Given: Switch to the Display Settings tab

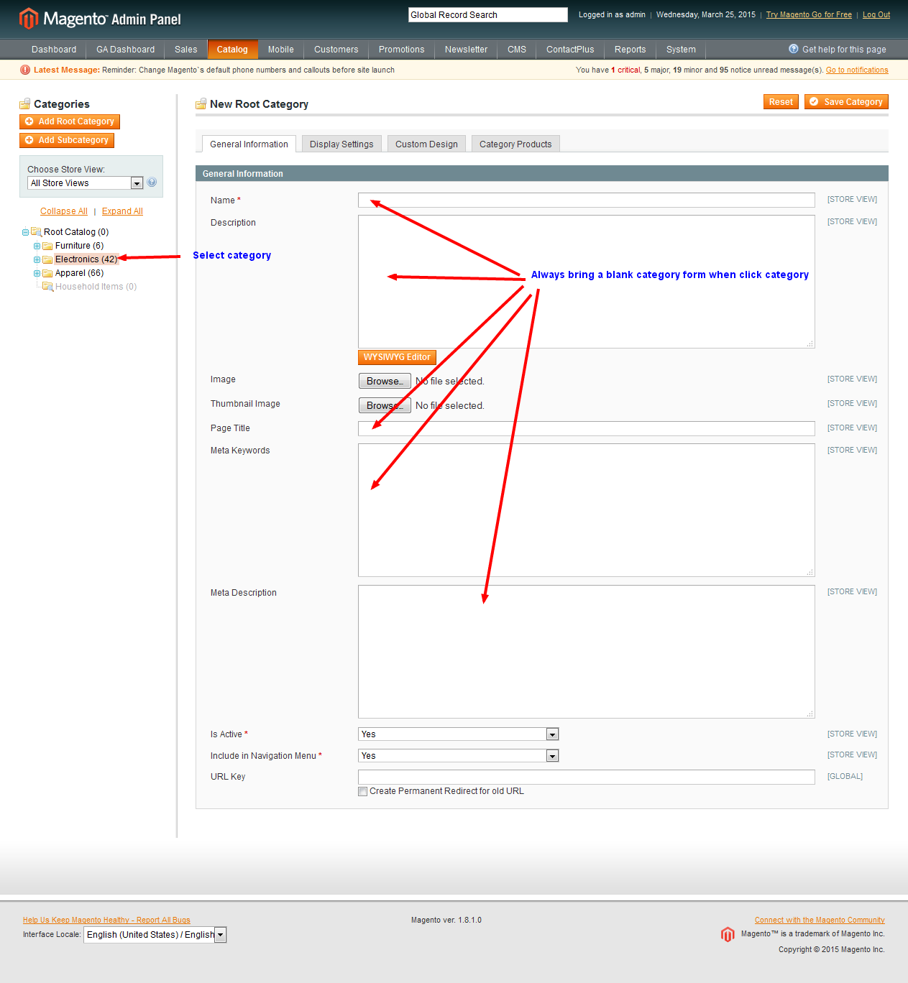Looking at the screenshot, I should [x=341, y=144].
